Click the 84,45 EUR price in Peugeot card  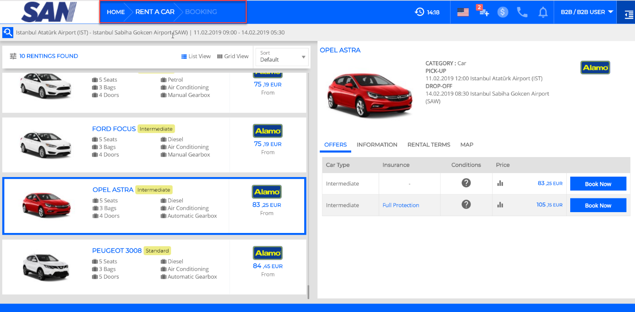[268, 266]
